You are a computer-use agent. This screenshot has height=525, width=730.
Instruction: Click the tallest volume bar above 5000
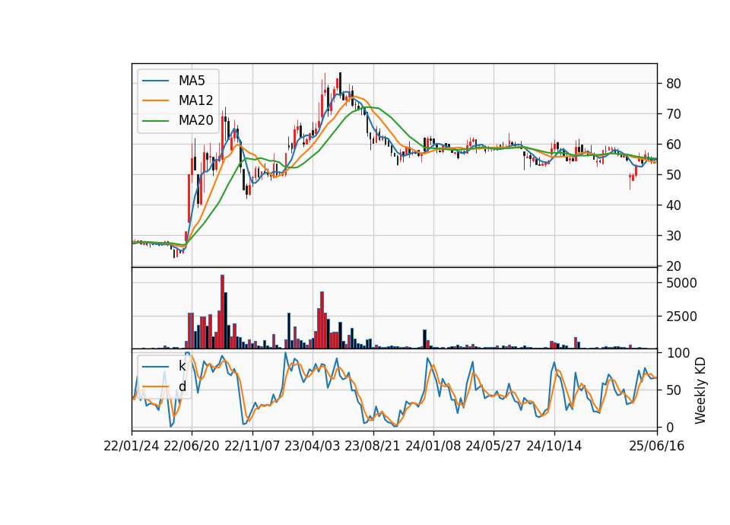tap(223, 312)
